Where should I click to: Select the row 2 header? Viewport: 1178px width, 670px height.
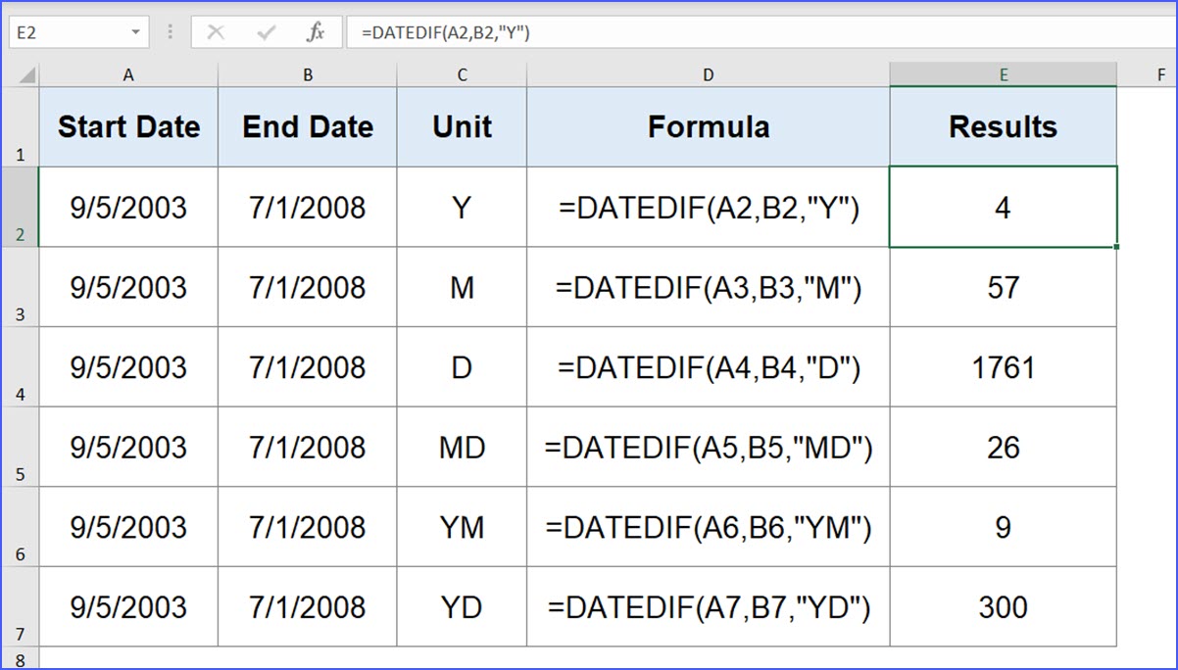click(20, 207)
